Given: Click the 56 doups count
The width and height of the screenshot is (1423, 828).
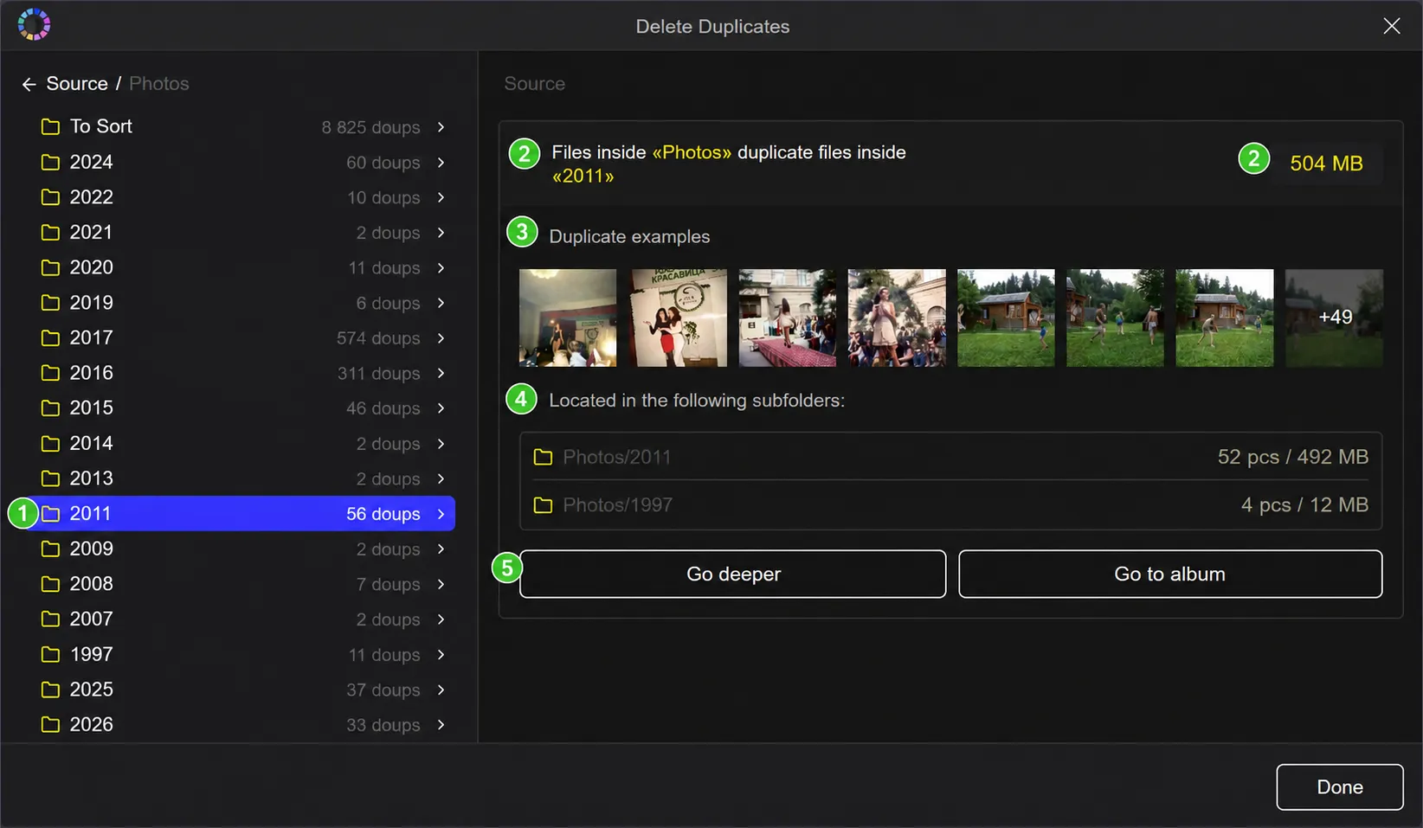Looking at the screenshot, I should 383,514.
